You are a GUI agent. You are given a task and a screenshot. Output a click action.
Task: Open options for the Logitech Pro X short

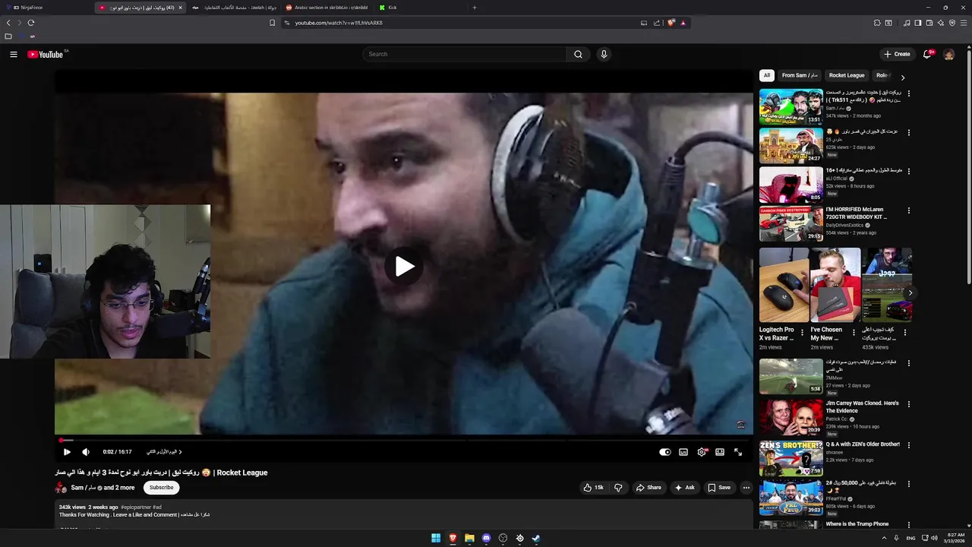click(802, 332)
